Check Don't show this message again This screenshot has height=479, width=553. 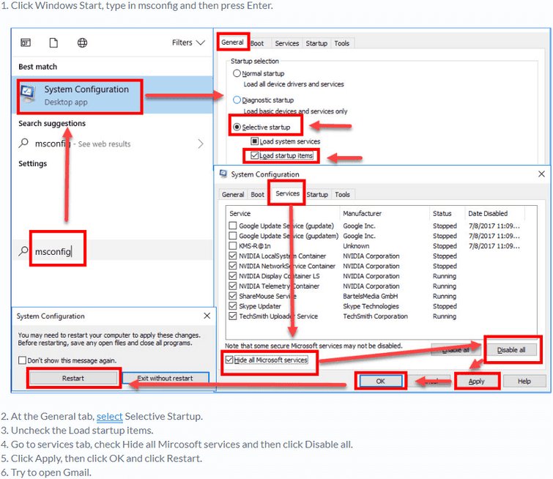(x=22, y=360)
